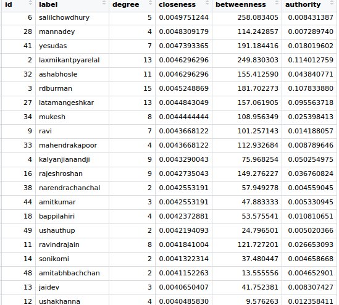Click closeness value 0.0045248869

coord(184,89)
